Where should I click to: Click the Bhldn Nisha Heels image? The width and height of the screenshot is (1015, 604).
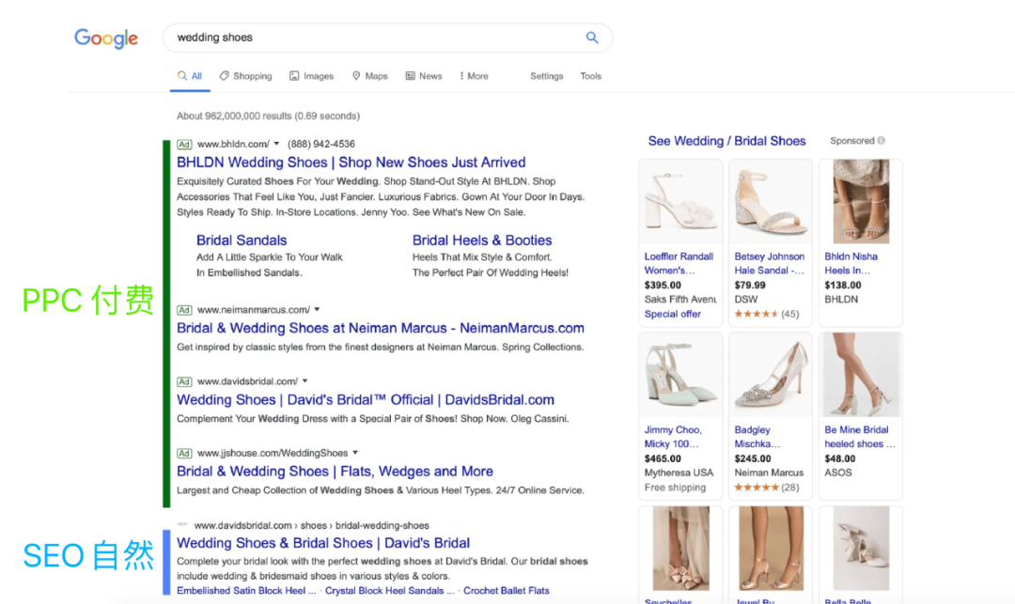click(860, 202)
